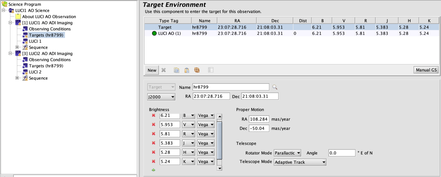The width and height of the screenshot is (441, 177).
Task: Click the Sequence icon under LUCI2 AO ADI Imaging
Action: (x=25, y=78)
